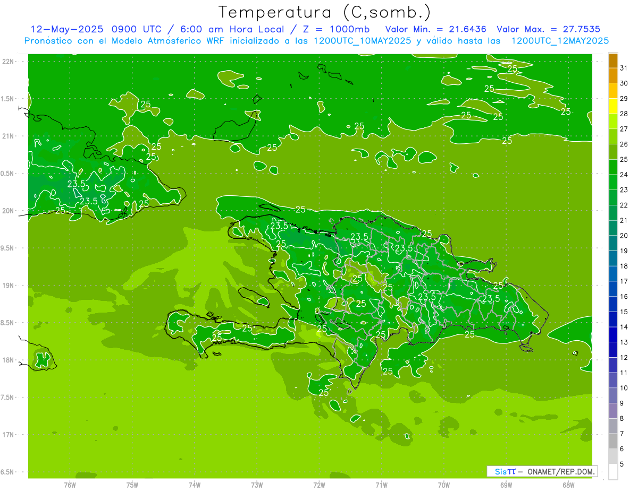Screen dimensions: 638x492
Task: Click the '8.5N' latitude axis label
Action: pyautogui.click(x=7, y=323)
